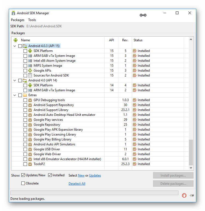The height and width of the screenshot is (211, 205).
Task: Click Installed status icon for GPU Debugging tools
Action: pyautogui.click(x=134, y=100)
